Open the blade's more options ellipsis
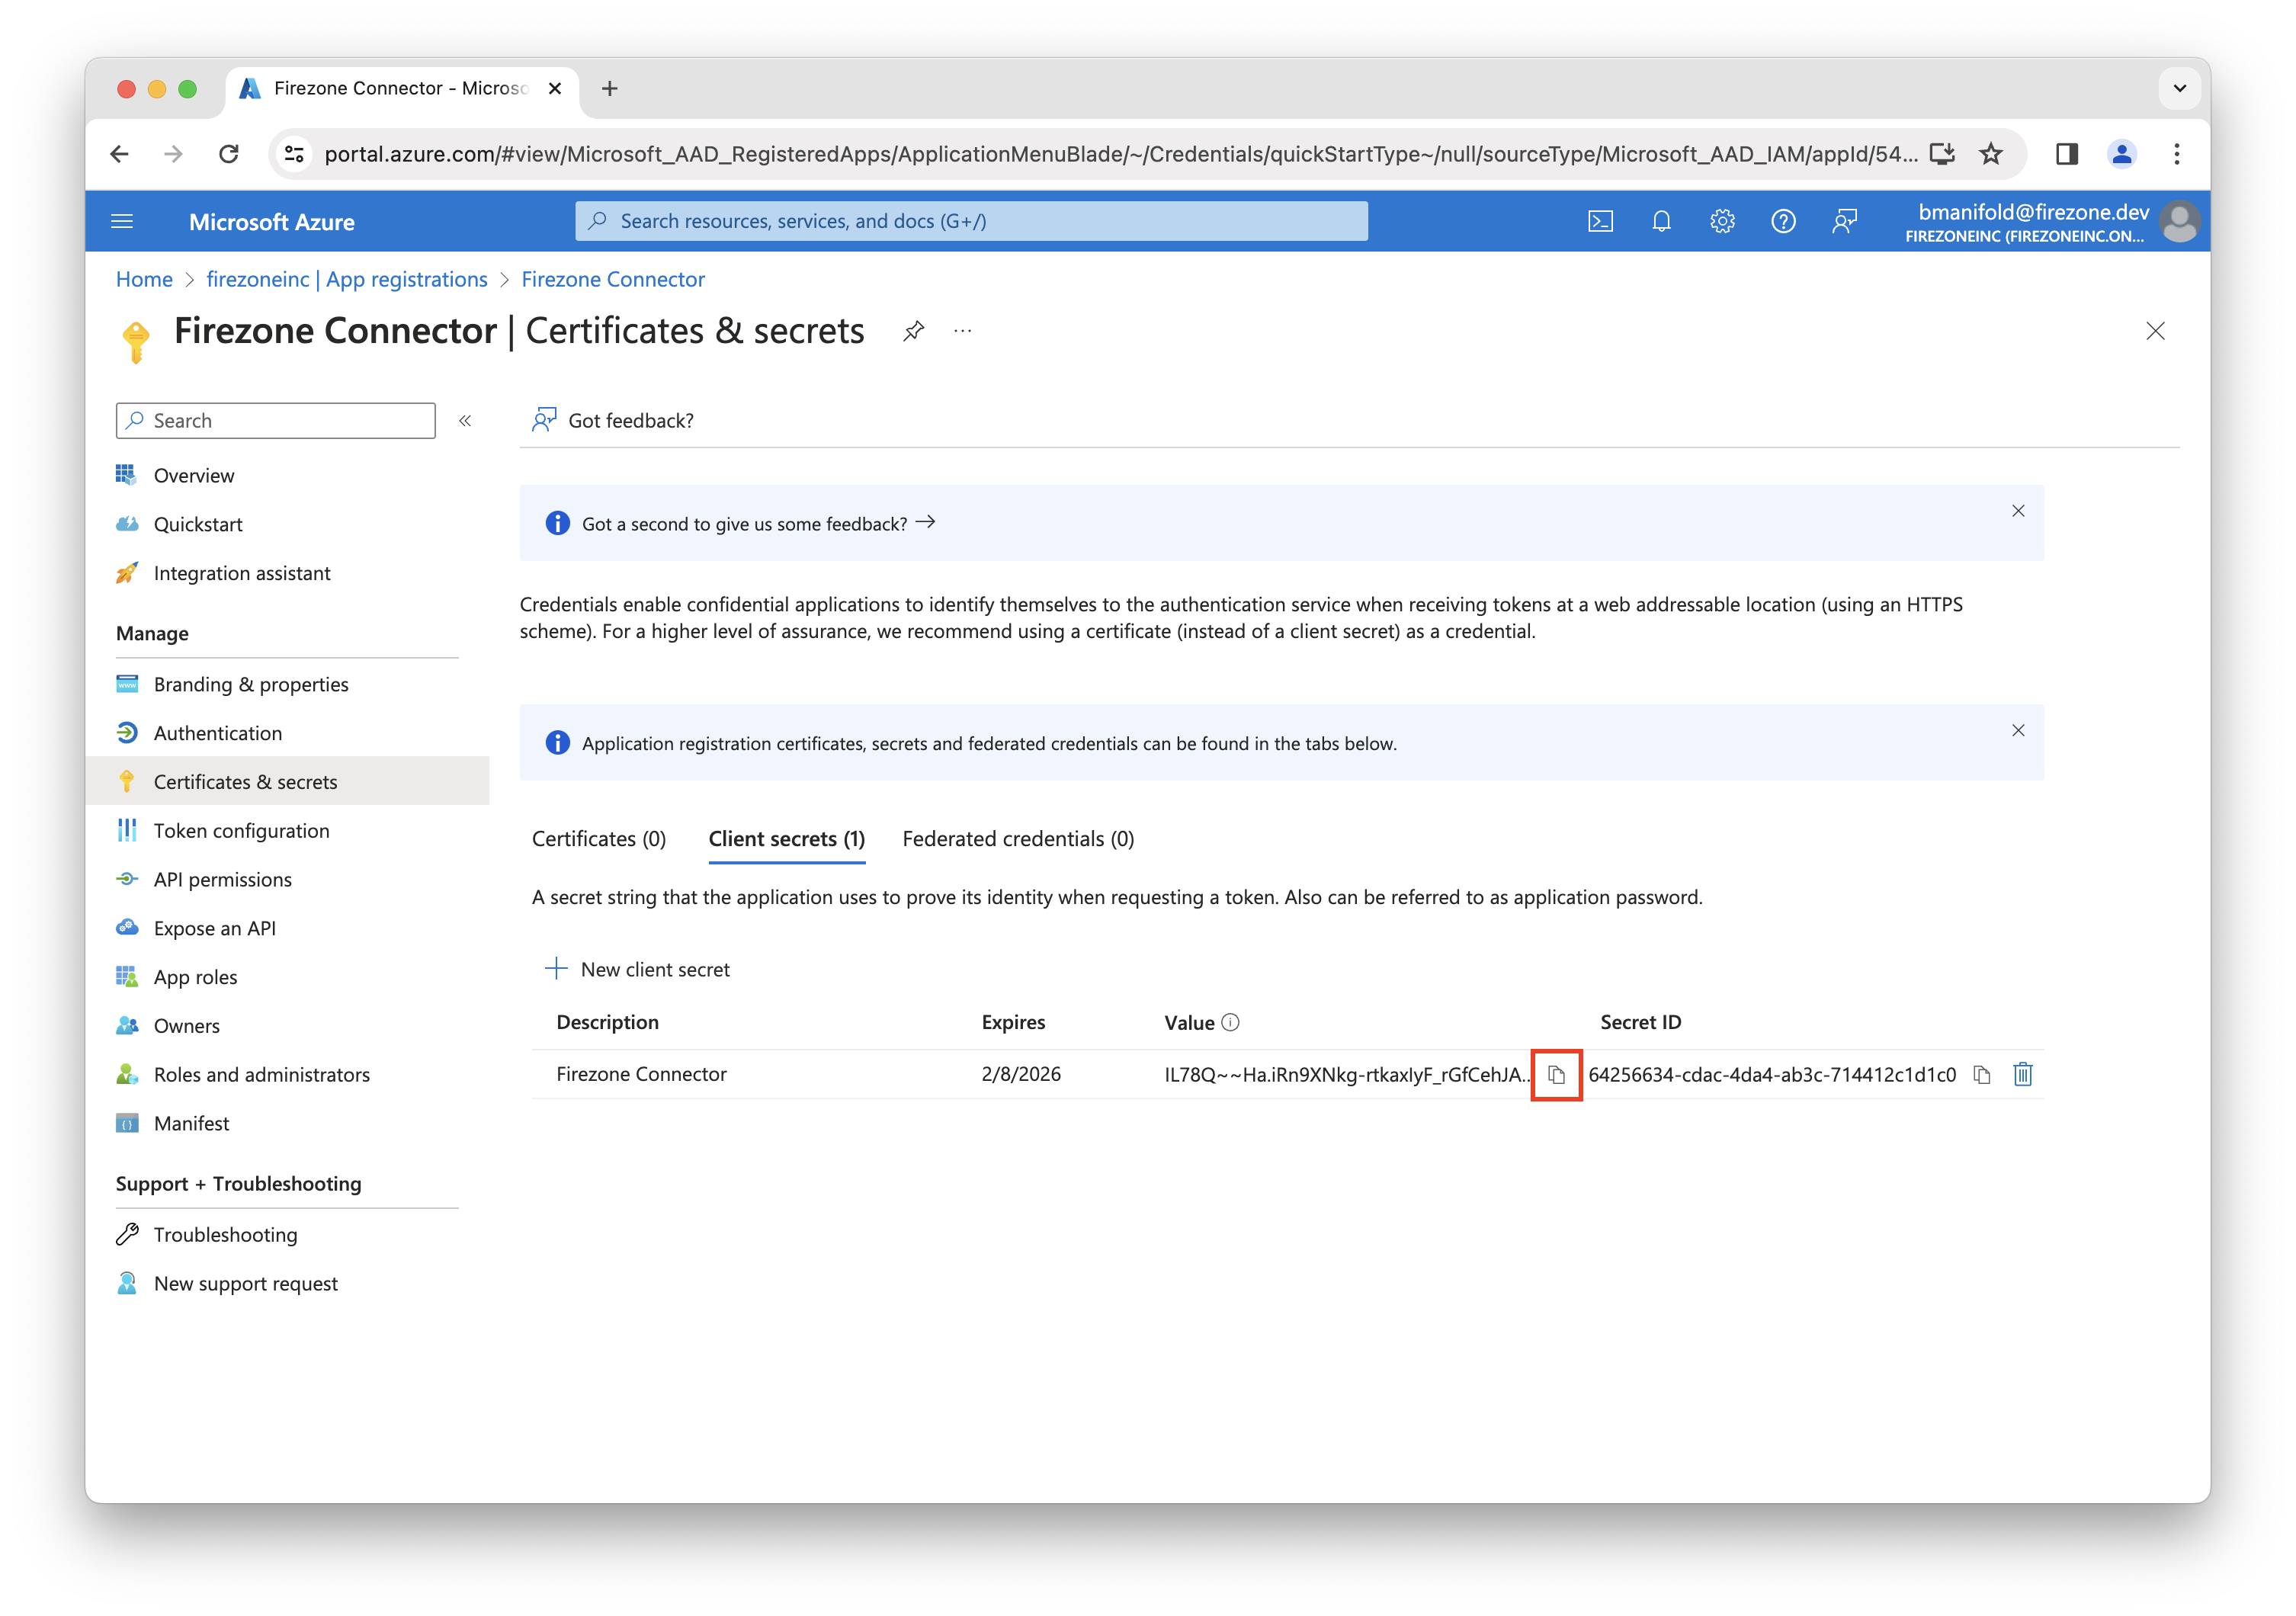This screenshot has height=1616, width=2296. coord(962,331)
